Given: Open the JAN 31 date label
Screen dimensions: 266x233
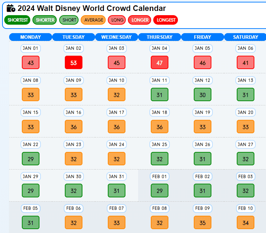Looking at the screenshot, I should pos(117,177).
